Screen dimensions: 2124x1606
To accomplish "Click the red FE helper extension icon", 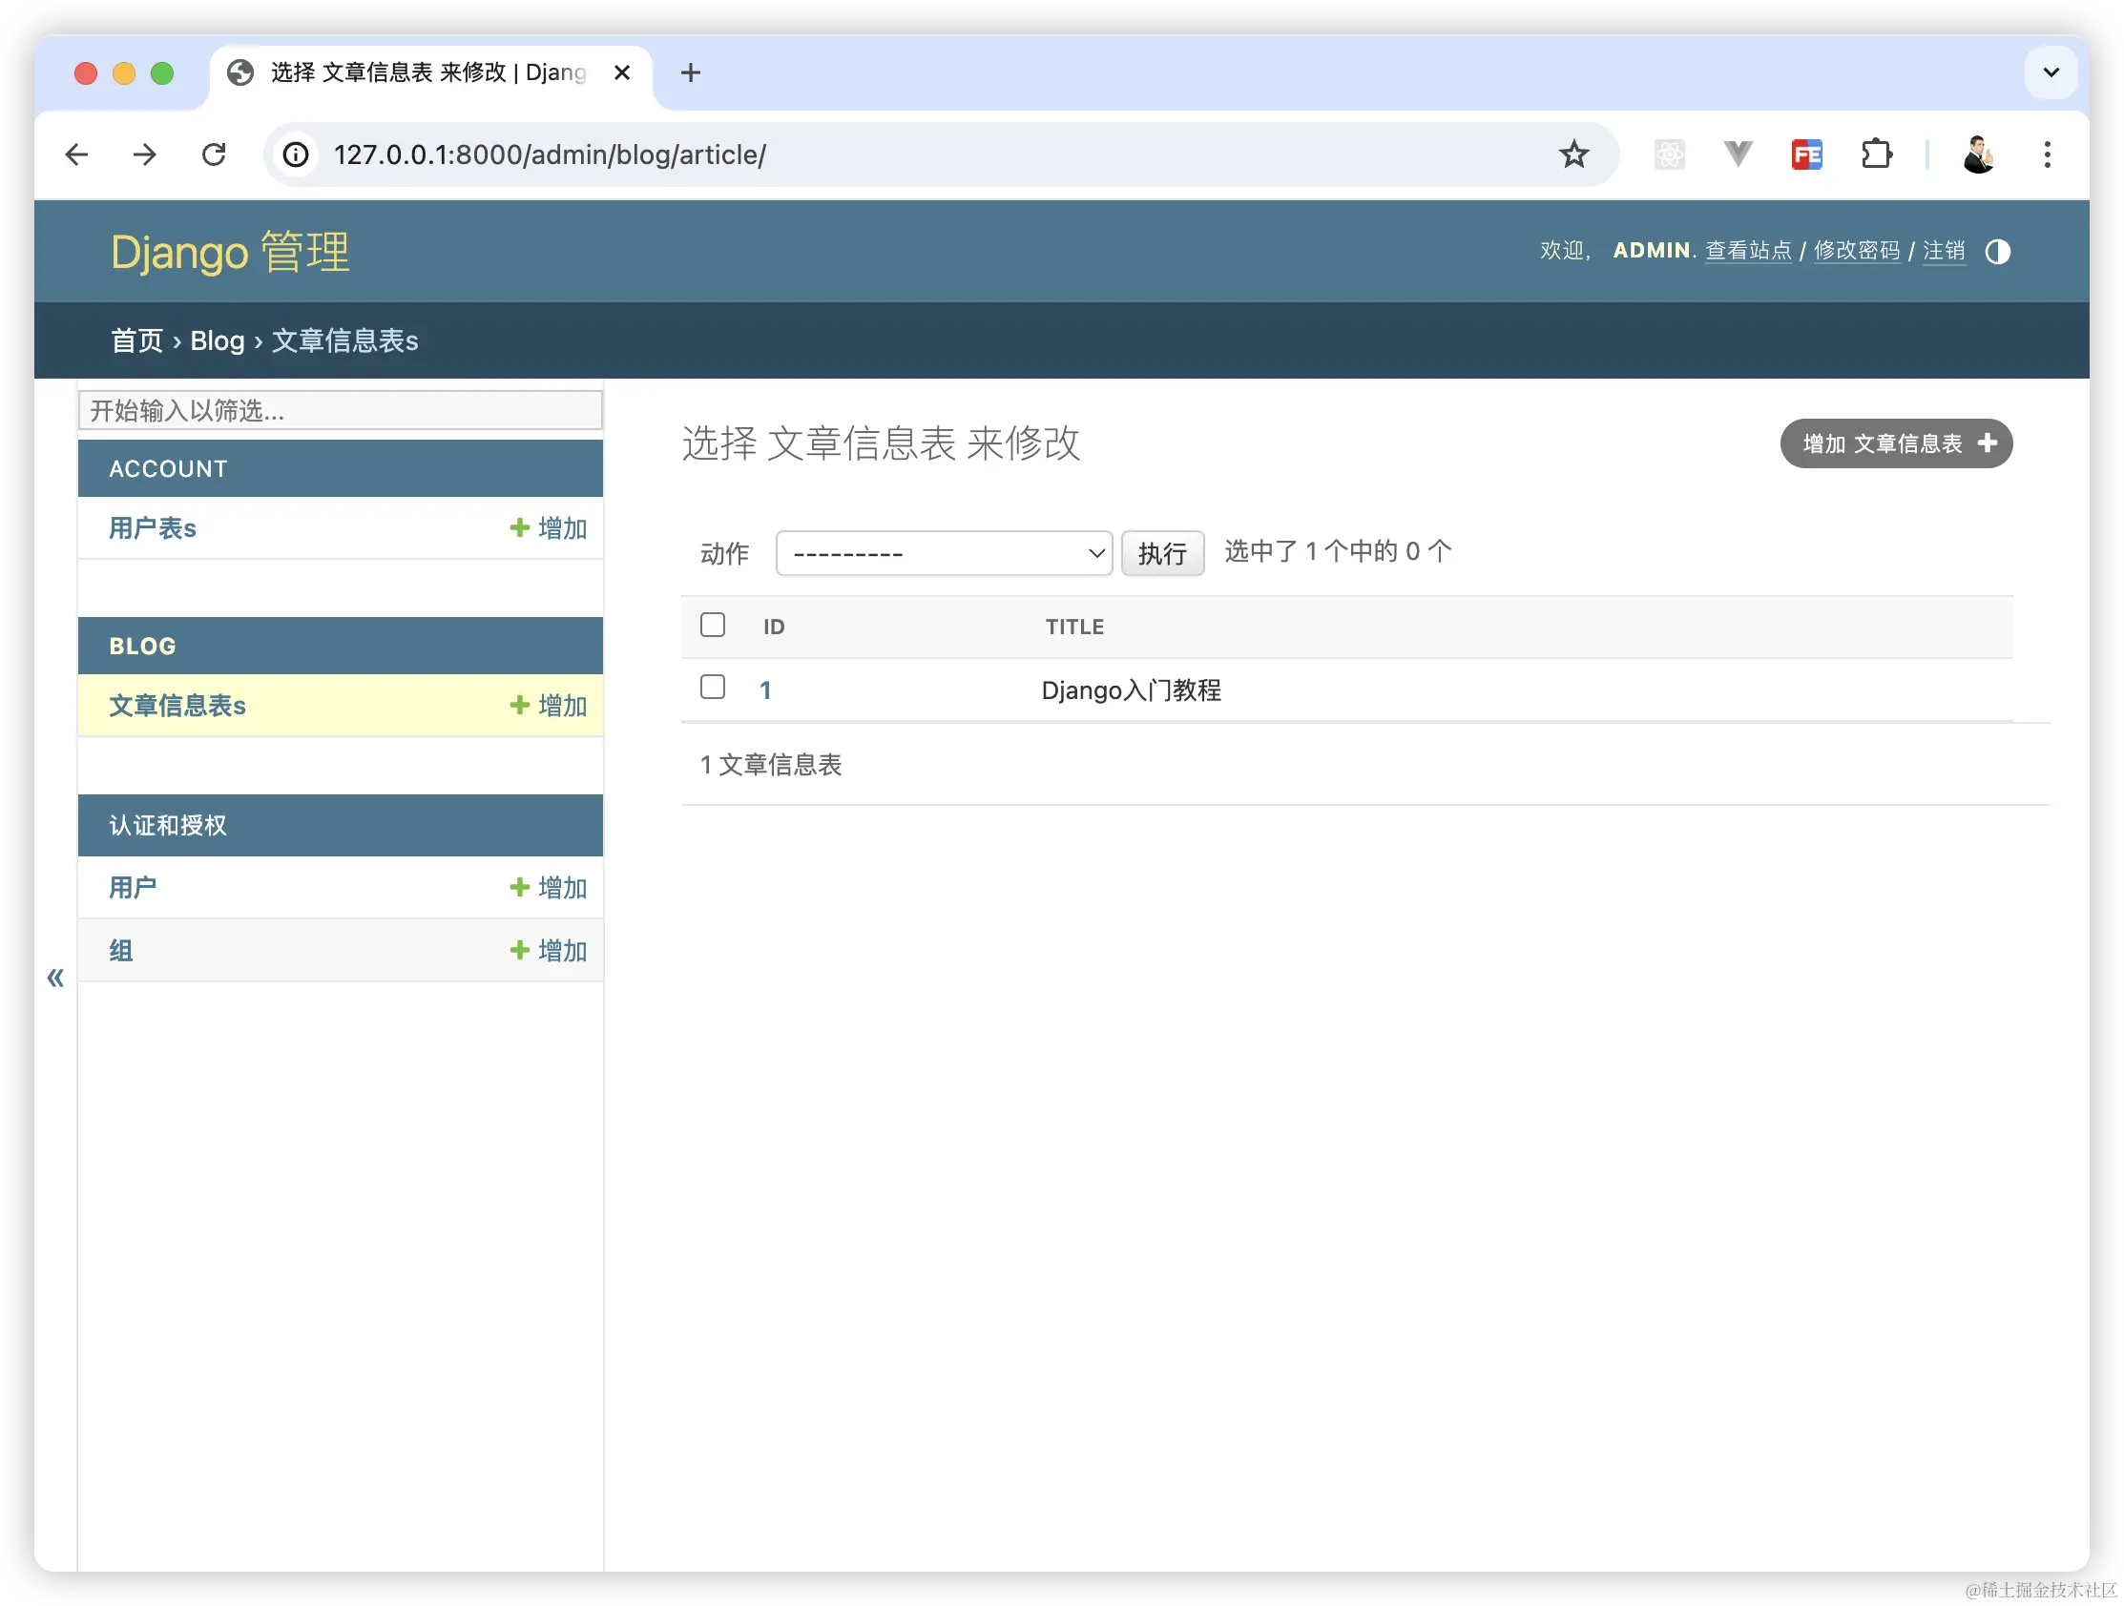I will [x=1806, y=154].
